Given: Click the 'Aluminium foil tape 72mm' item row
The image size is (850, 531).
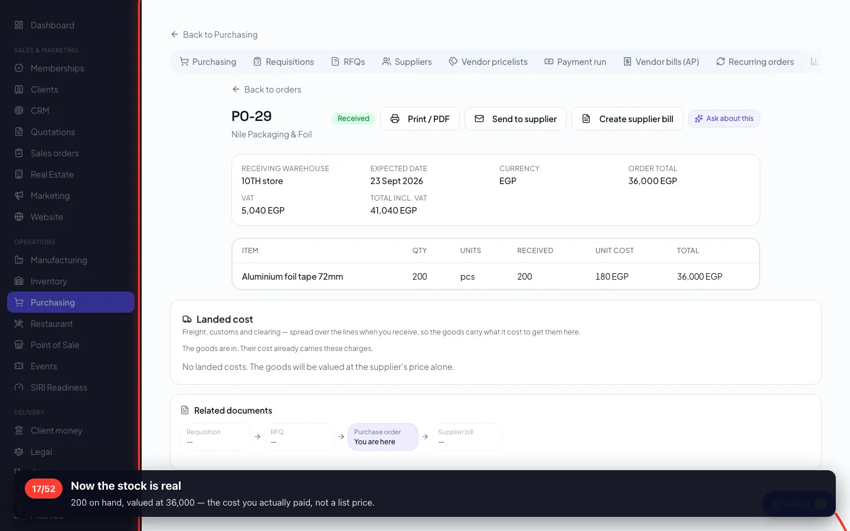Looking at the screenshot, I should (496, 276).
